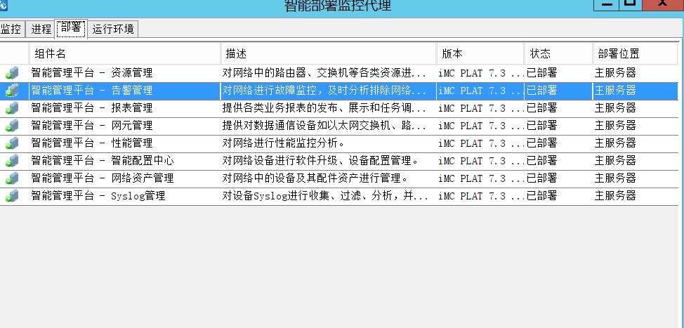The width and height of the screenshot is (684, 328).
Task: Minimize the 智能部署监控代理 window
Action: pos(607,4)
